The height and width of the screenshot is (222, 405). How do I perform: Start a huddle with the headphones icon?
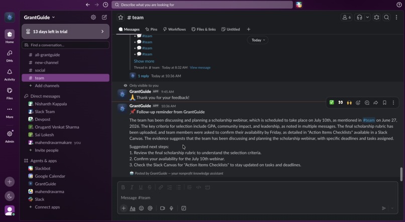coord(359,17)
